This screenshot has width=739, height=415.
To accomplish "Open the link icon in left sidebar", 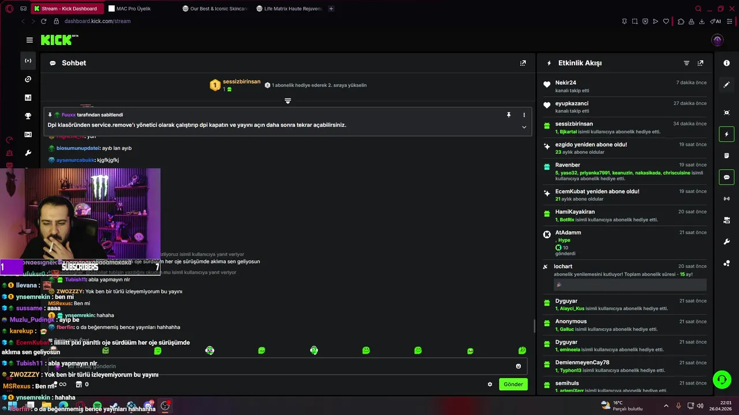I will tap(28, 79).
